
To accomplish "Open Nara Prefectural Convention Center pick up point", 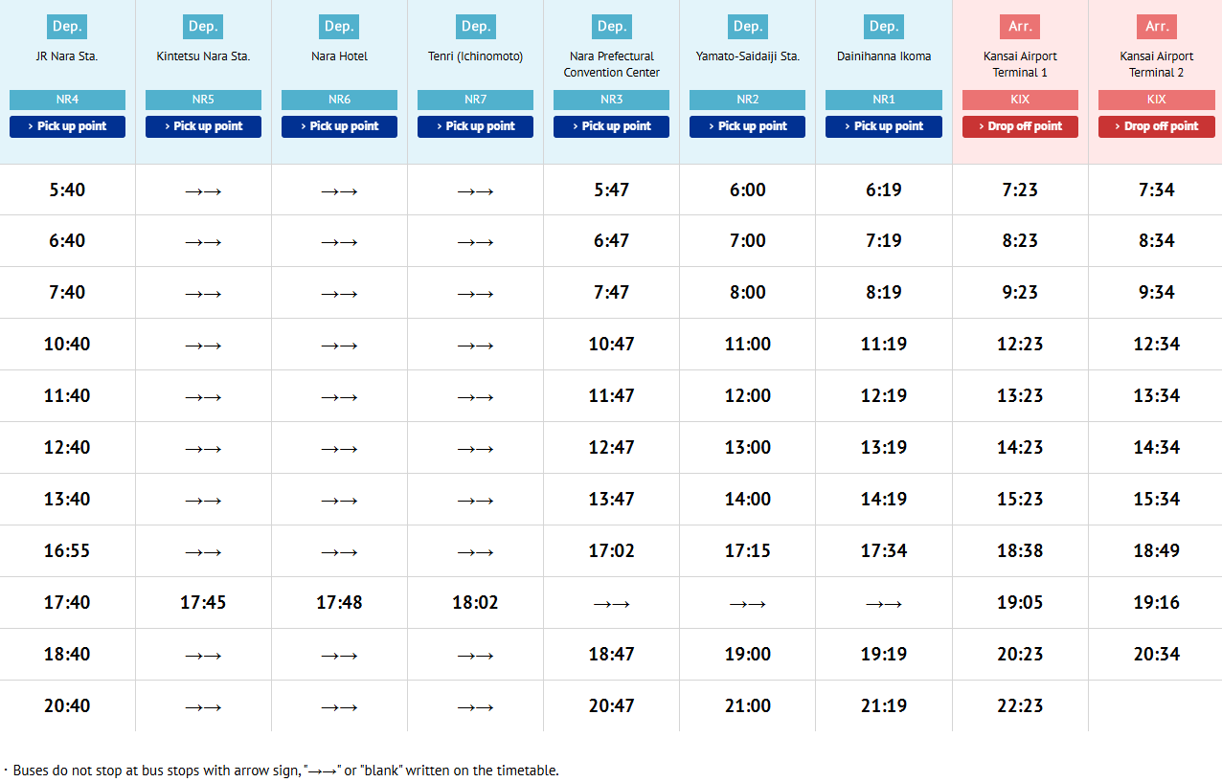I will click(611, 126).
